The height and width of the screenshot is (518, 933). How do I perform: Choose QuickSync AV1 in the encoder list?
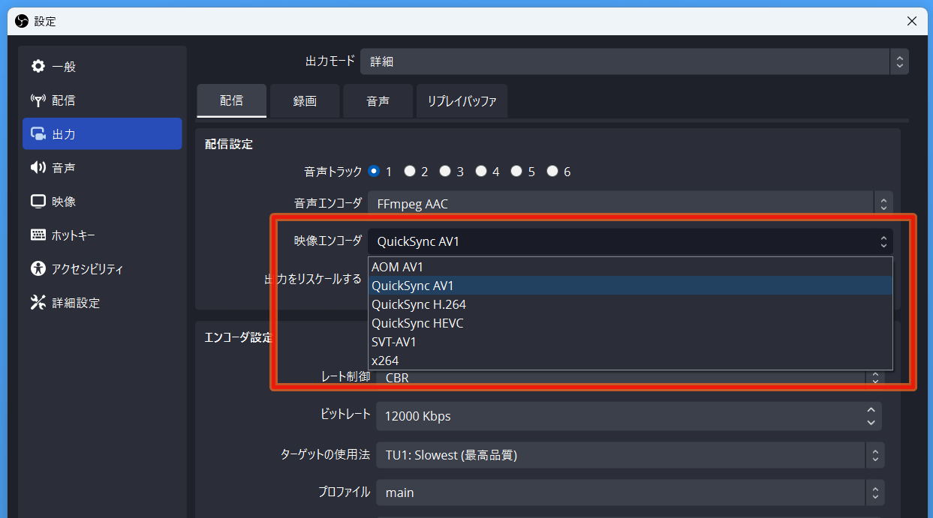pyautogui.click(x=631, y=286)
